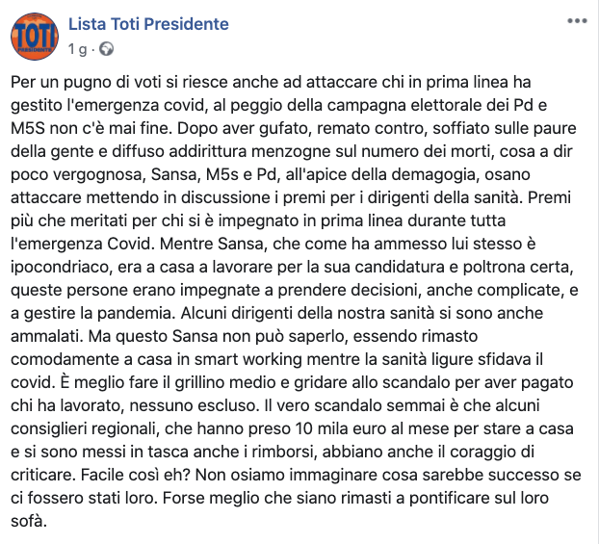Click the phrase "pontificare sul loro"
This screenshot has width=599, height=544.
pyautogui.click(x=479, y=498)
